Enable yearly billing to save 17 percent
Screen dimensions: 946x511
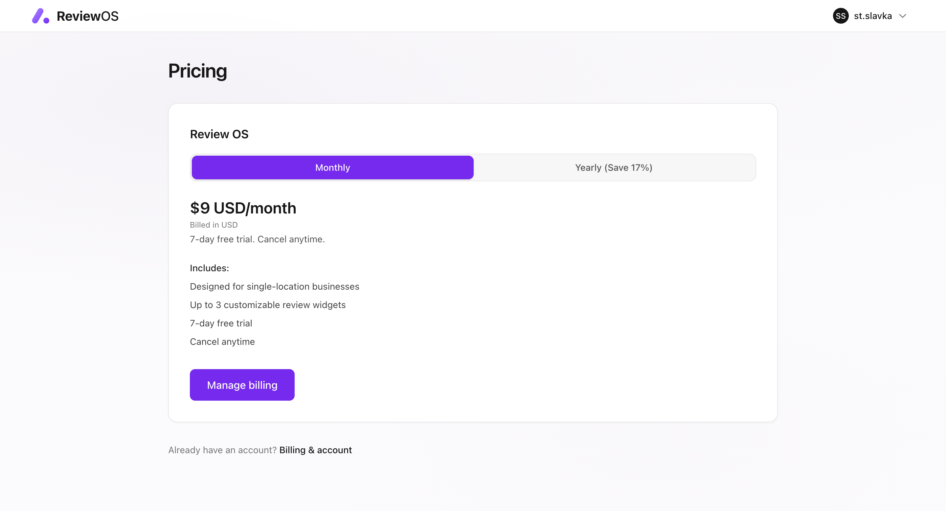[614, 167]
